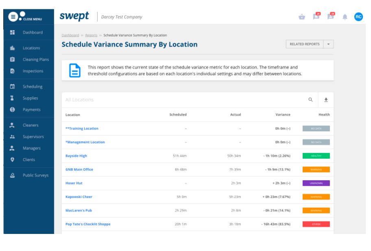Open the MacLaren's Pub location link
Screen dimensions: 371x251
(x=79, y=211)
